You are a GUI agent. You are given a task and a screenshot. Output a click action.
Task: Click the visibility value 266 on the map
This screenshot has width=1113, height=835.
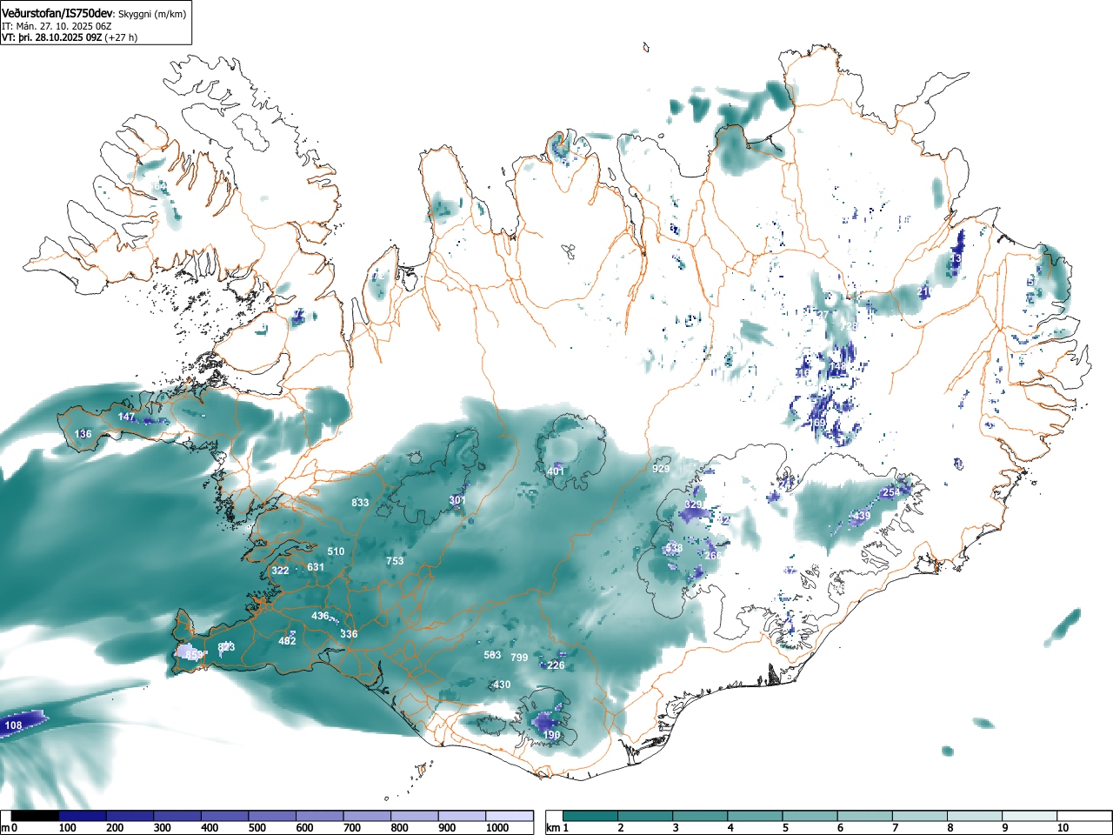713,556
